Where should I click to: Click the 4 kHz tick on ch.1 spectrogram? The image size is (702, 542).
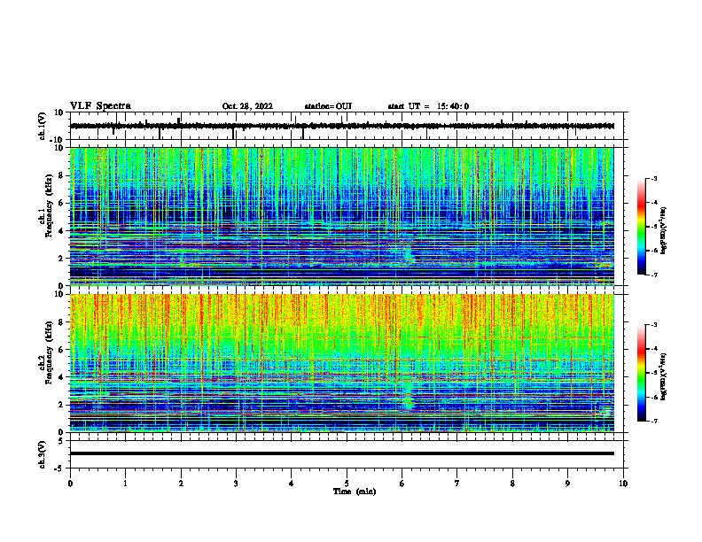(x=61, y=231)
